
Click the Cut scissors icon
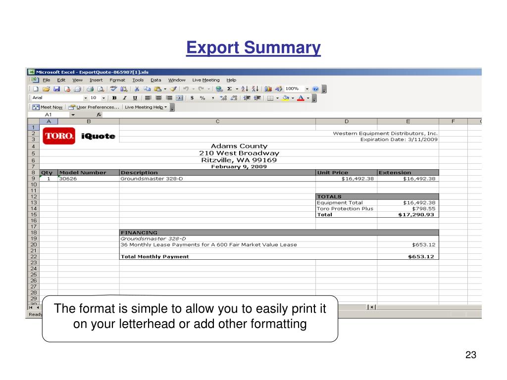point(137,89)
